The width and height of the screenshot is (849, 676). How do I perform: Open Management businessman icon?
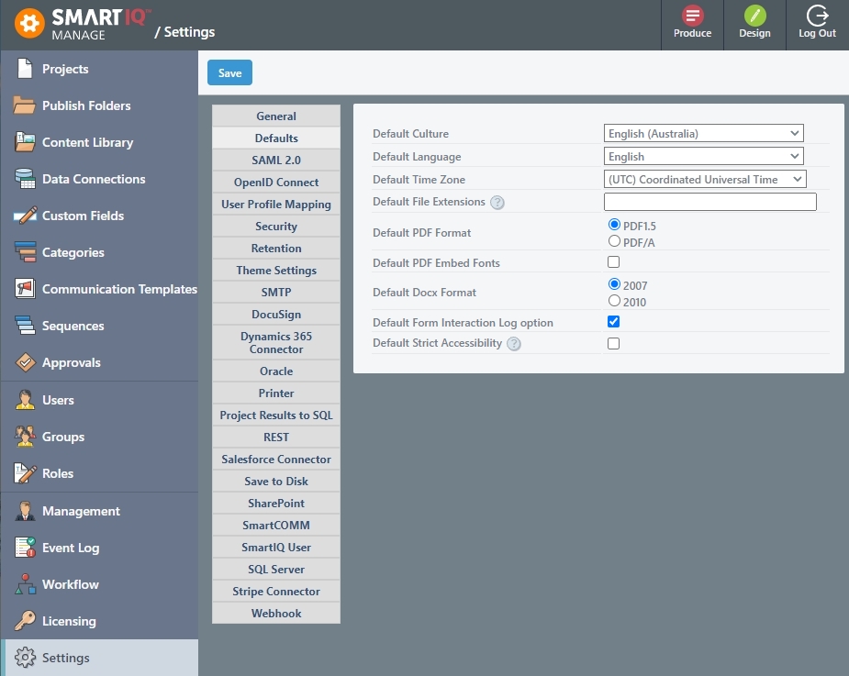click(25, 511)
